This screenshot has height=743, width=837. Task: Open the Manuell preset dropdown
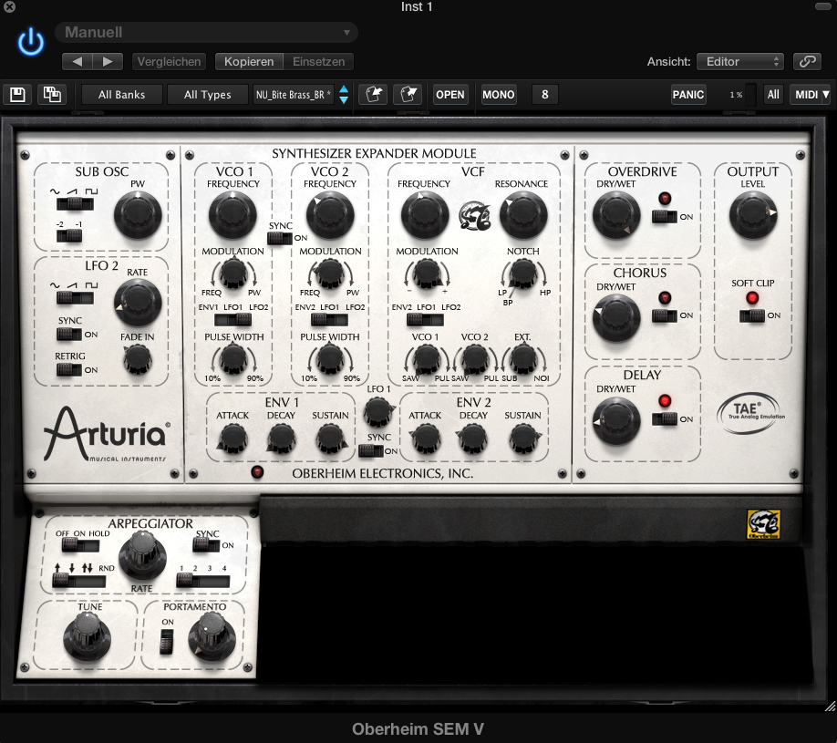pyautogui.click(x=206, y=32)
